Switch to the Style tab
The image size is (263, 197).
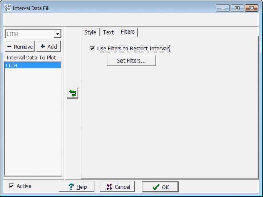pyautogui.click(x=90, y=32)
